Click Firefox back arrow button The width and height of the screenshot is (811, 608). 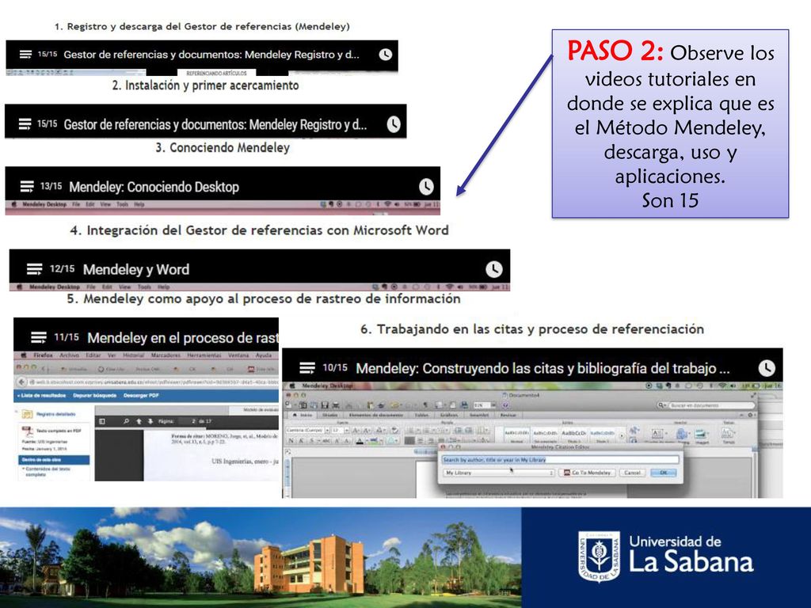coord(21,382)
